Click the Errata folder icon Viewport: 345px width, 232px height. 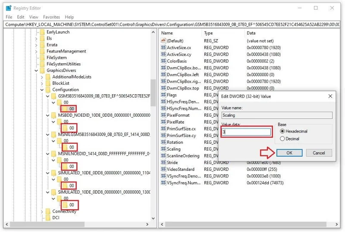[42, 45]
